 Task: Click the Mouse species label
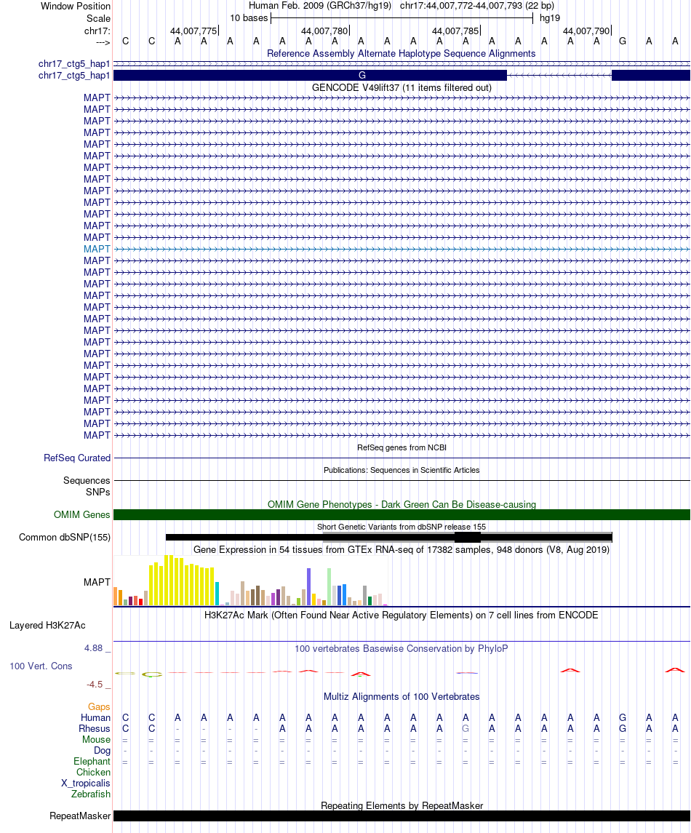pyautogui.click(x=96, y=740)
